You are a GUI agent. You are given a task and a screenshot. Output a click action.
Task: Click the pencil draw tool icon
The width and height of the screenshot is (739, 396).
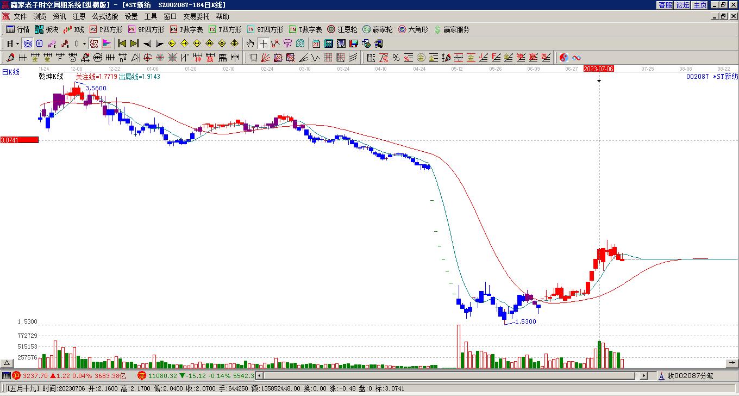pos(10,58)
